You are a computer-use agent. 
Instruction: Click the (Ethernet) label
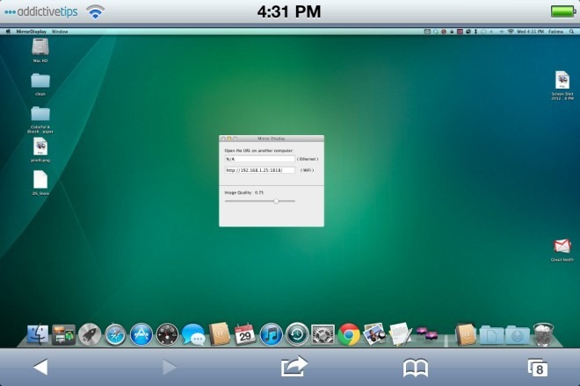(308, 159)
